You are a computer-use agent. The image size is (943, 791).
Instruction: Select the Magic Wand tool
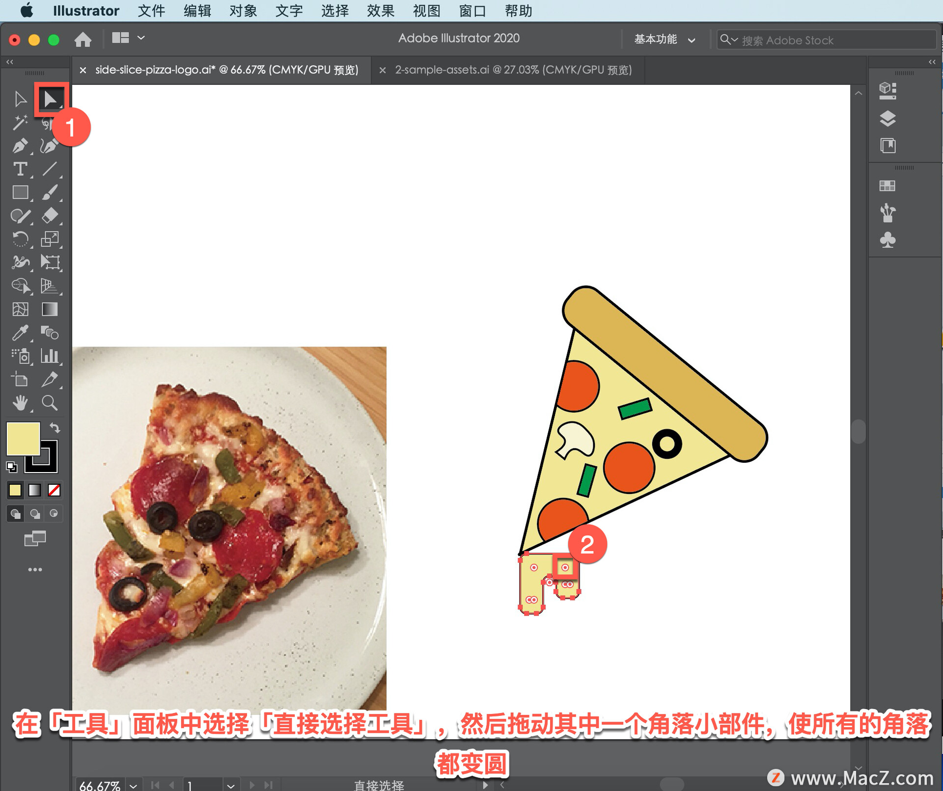(x=20, y=123)
